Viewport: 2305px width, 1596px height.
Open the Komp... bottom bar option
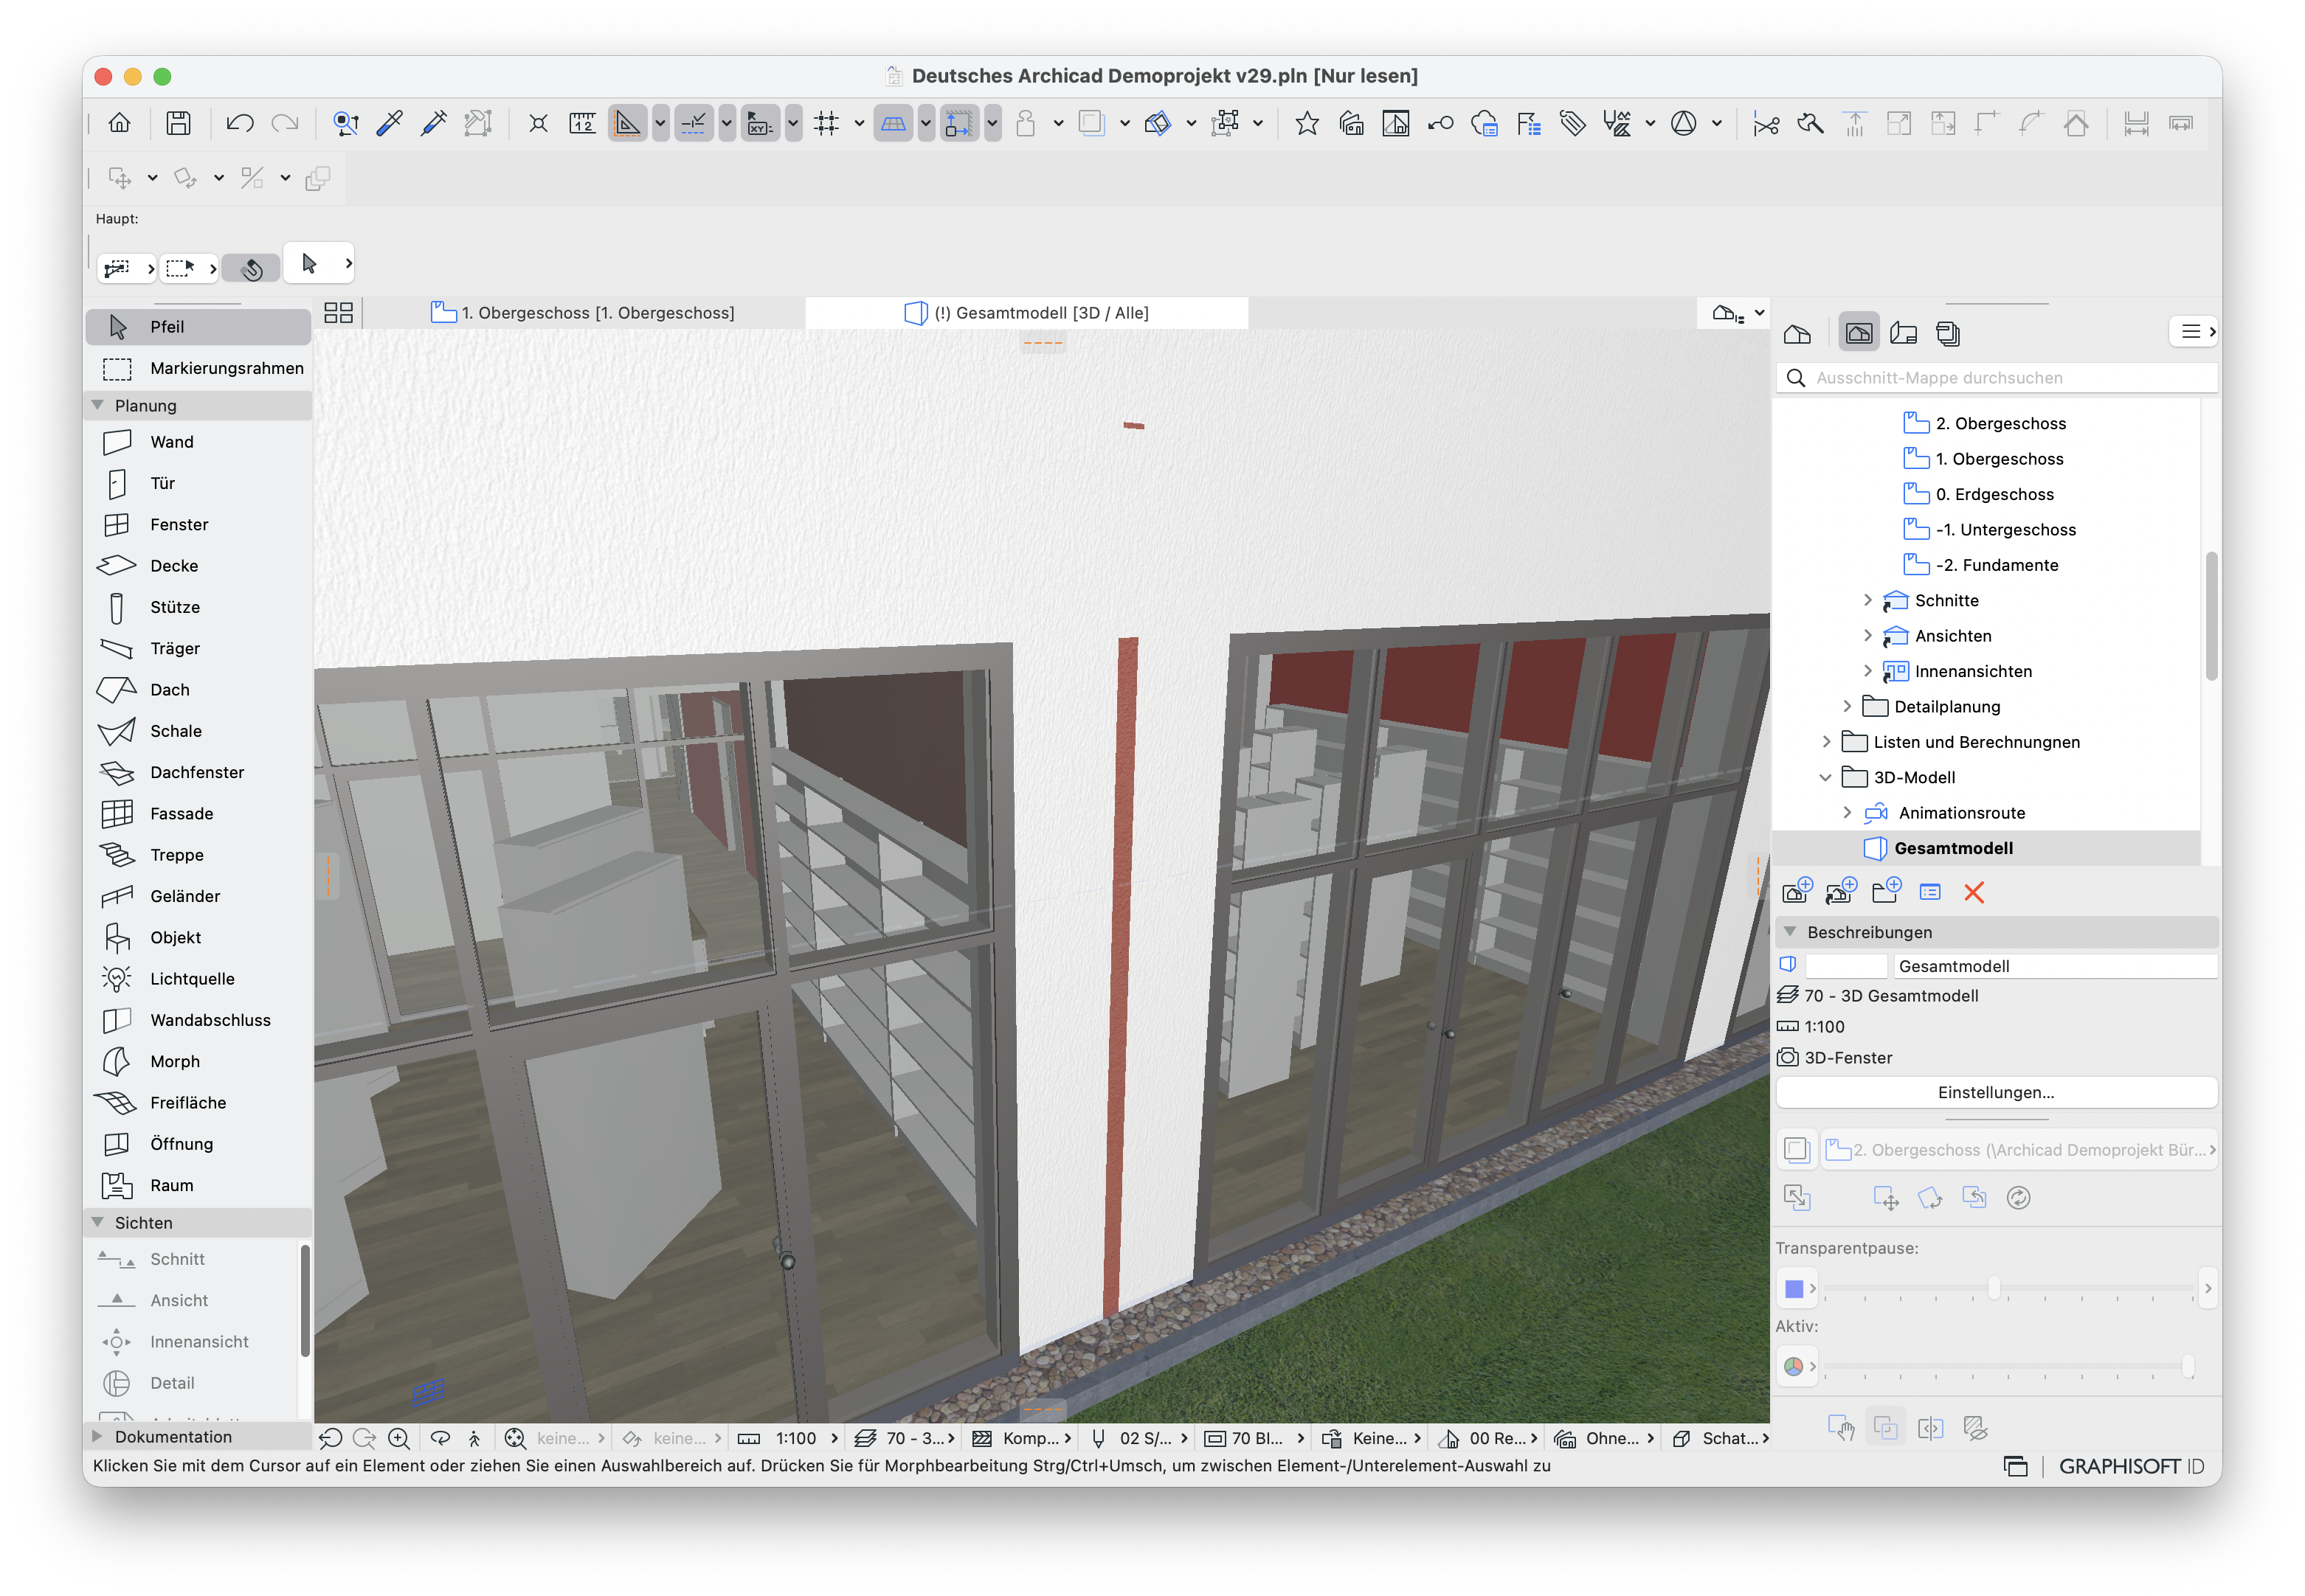[x=1021, y=1438]
